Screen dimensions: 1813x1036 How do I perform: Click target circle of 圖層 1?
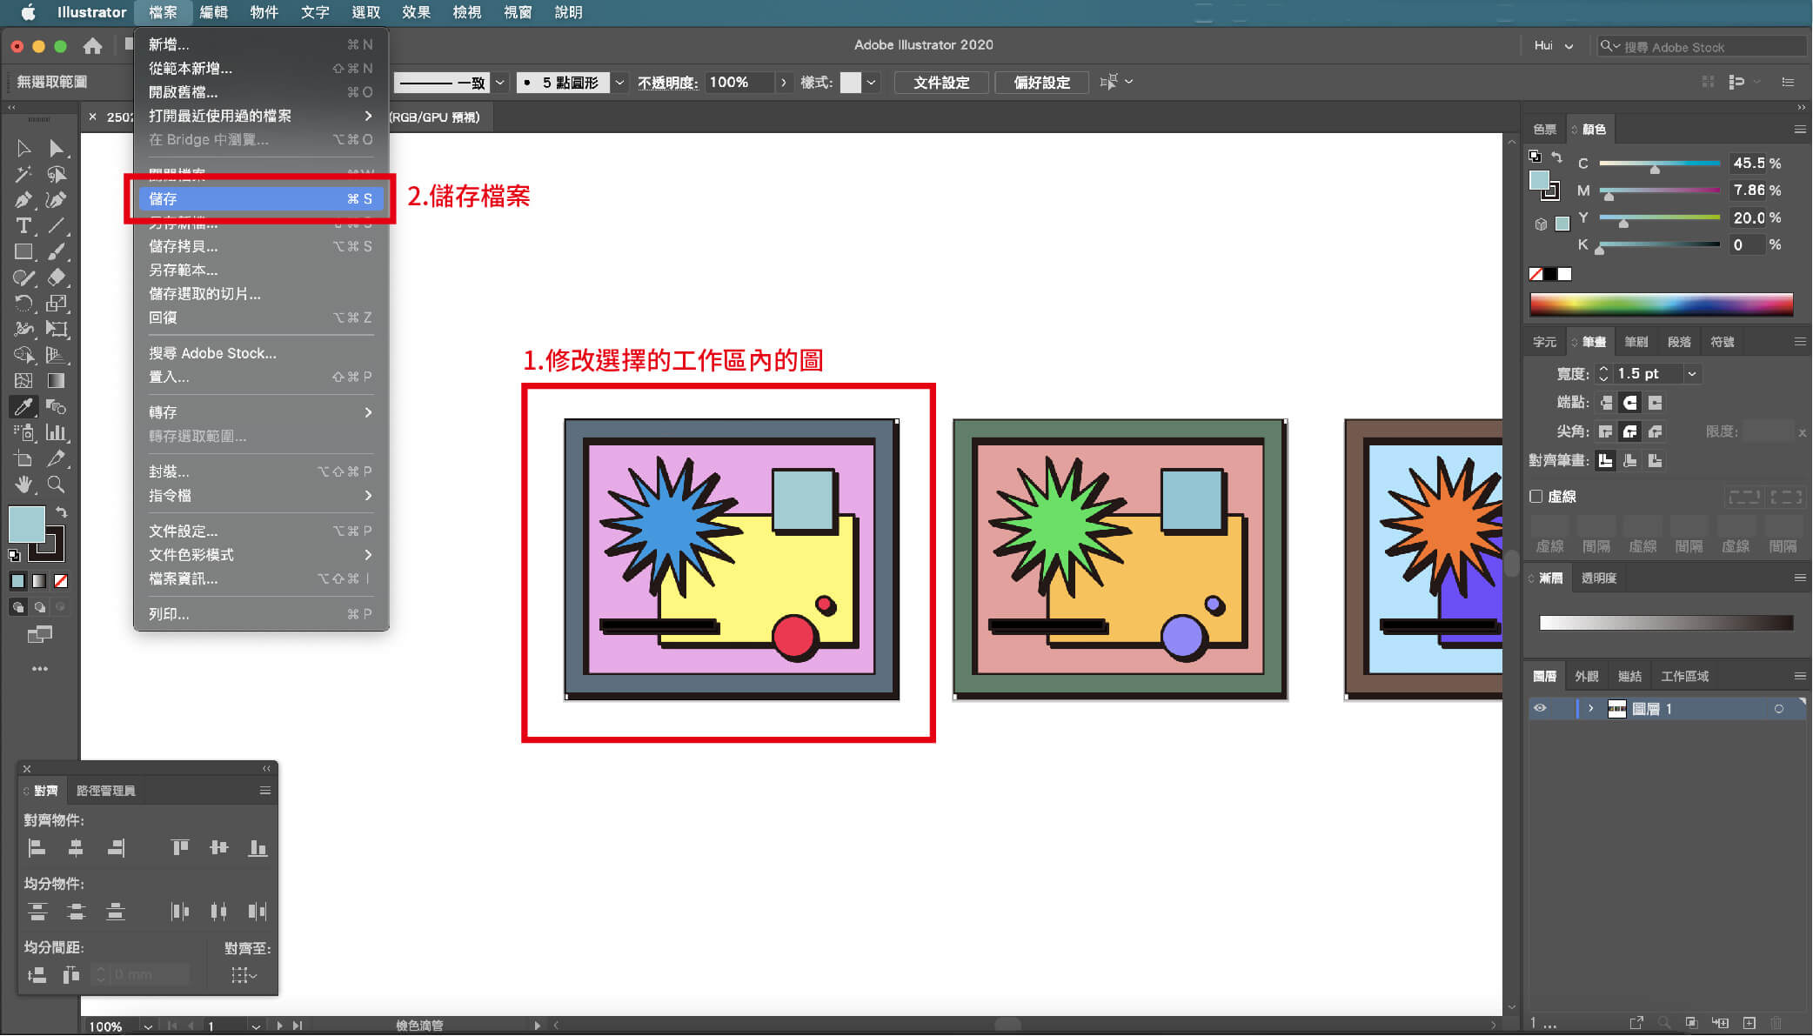[1779, 709]
